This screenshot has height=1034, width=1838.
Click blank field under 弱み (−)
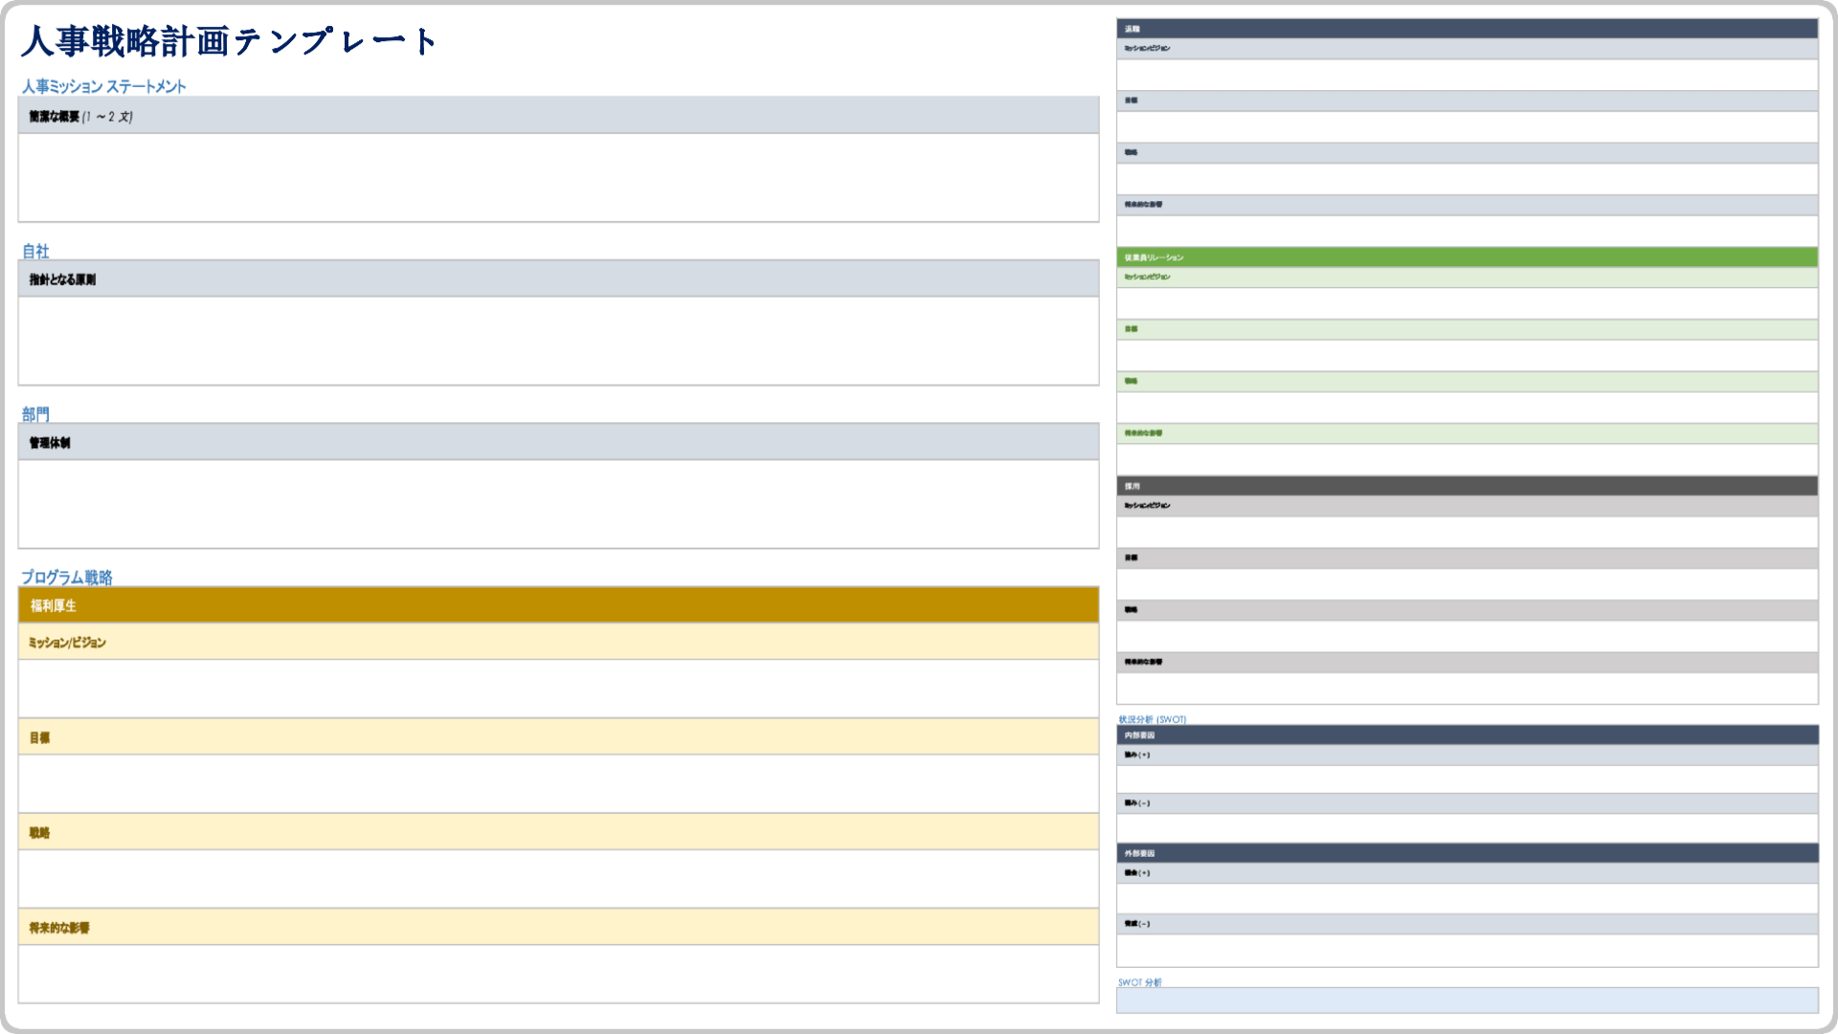pyautogui.click(x=1467, y=828)
